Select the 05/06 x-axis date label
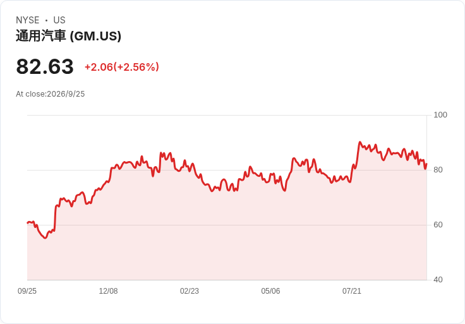Viewport: 465px width, 324px height. tap(270, 291)
